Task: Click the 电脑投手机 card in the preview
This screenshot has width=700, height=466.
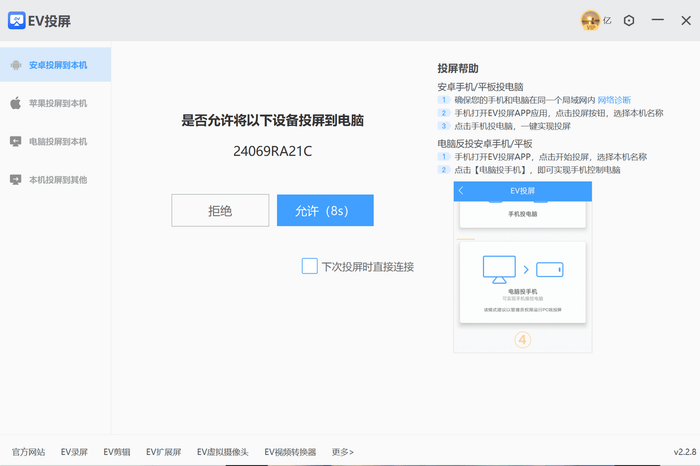Action: (x=522, y=282)
